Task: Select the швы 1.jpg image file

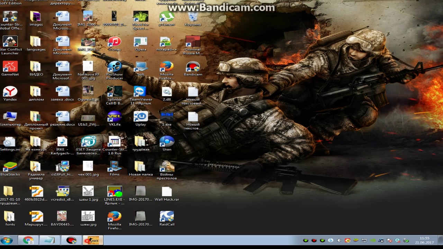Action: pos(88,193)
